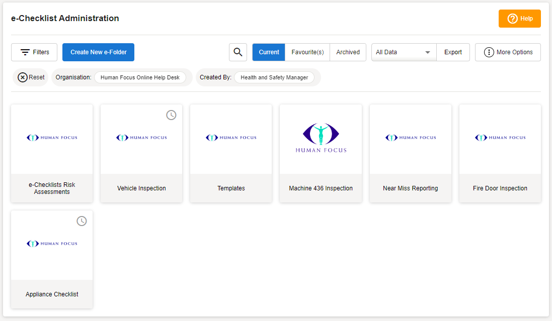This screenshot has height=321, width=552.
Task: Click the clock icon on Appliance Checklist
Action: click(82, 221)
